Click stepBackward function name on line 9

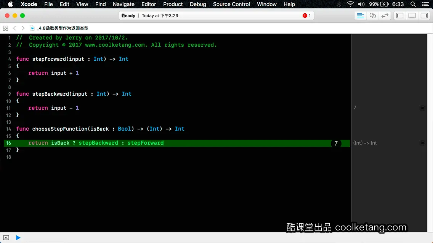tap(51, 94)
